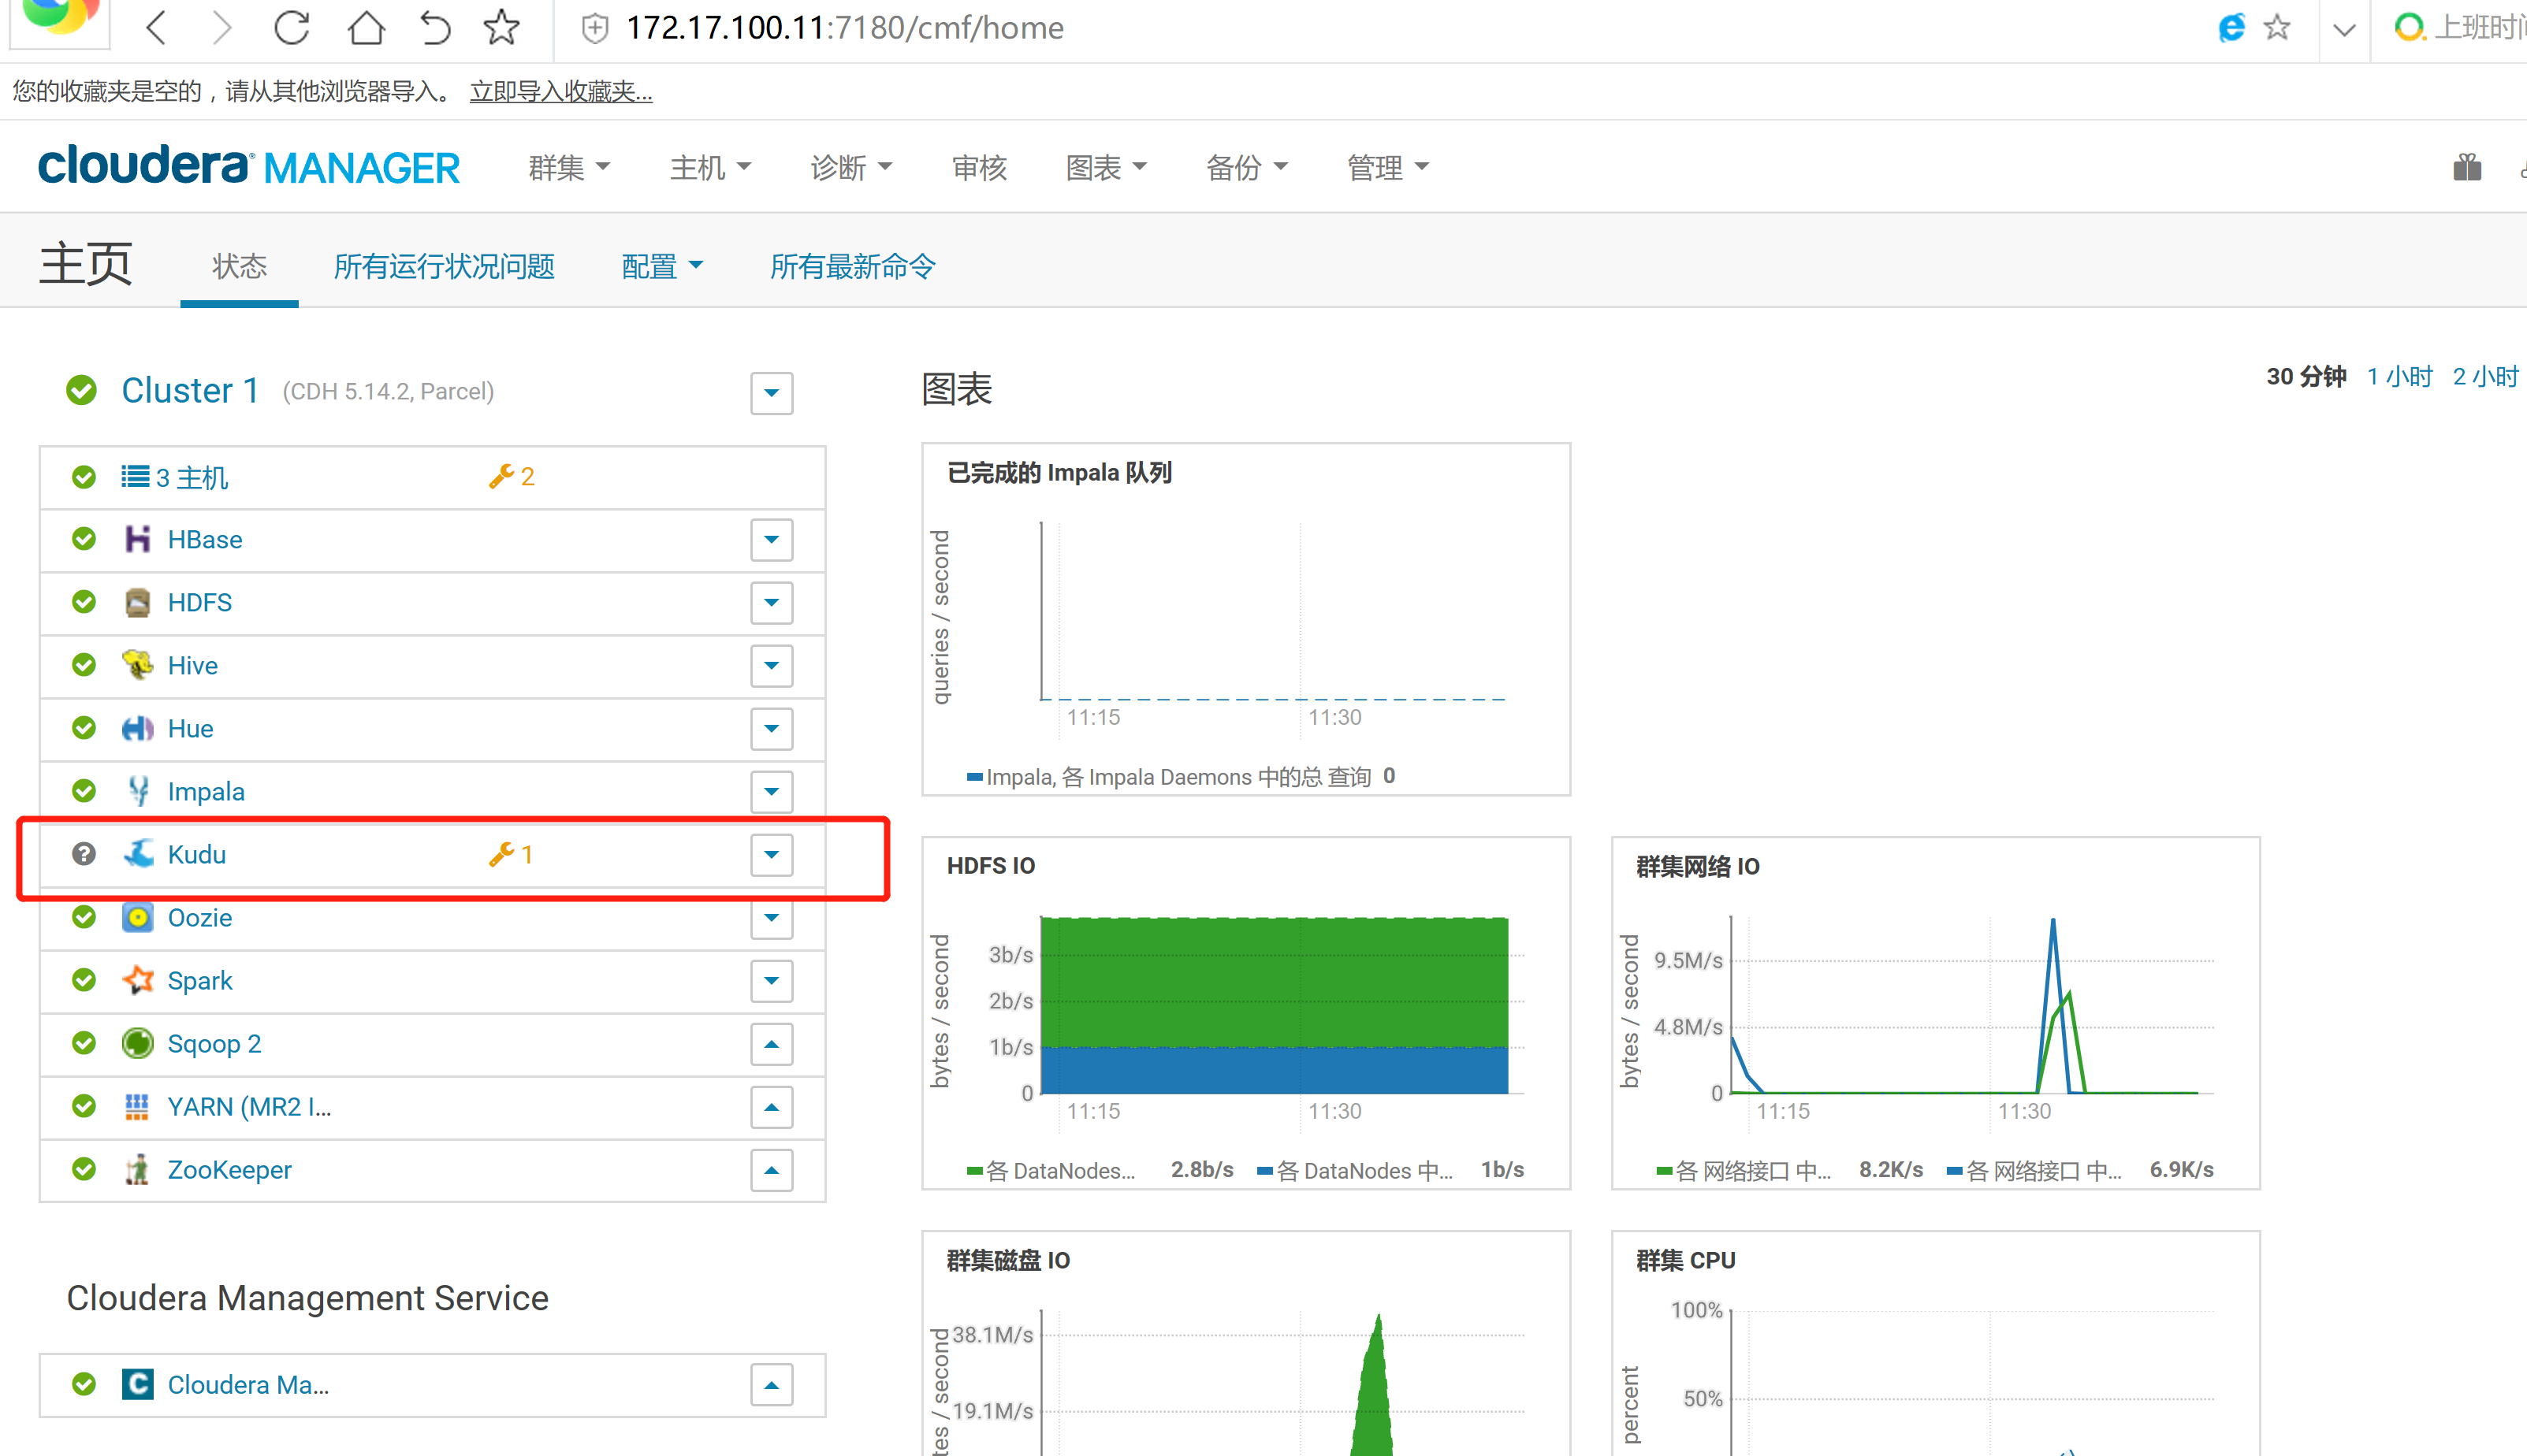Open the 备份 menu

pyautogui.click(x=1246, y=167)
